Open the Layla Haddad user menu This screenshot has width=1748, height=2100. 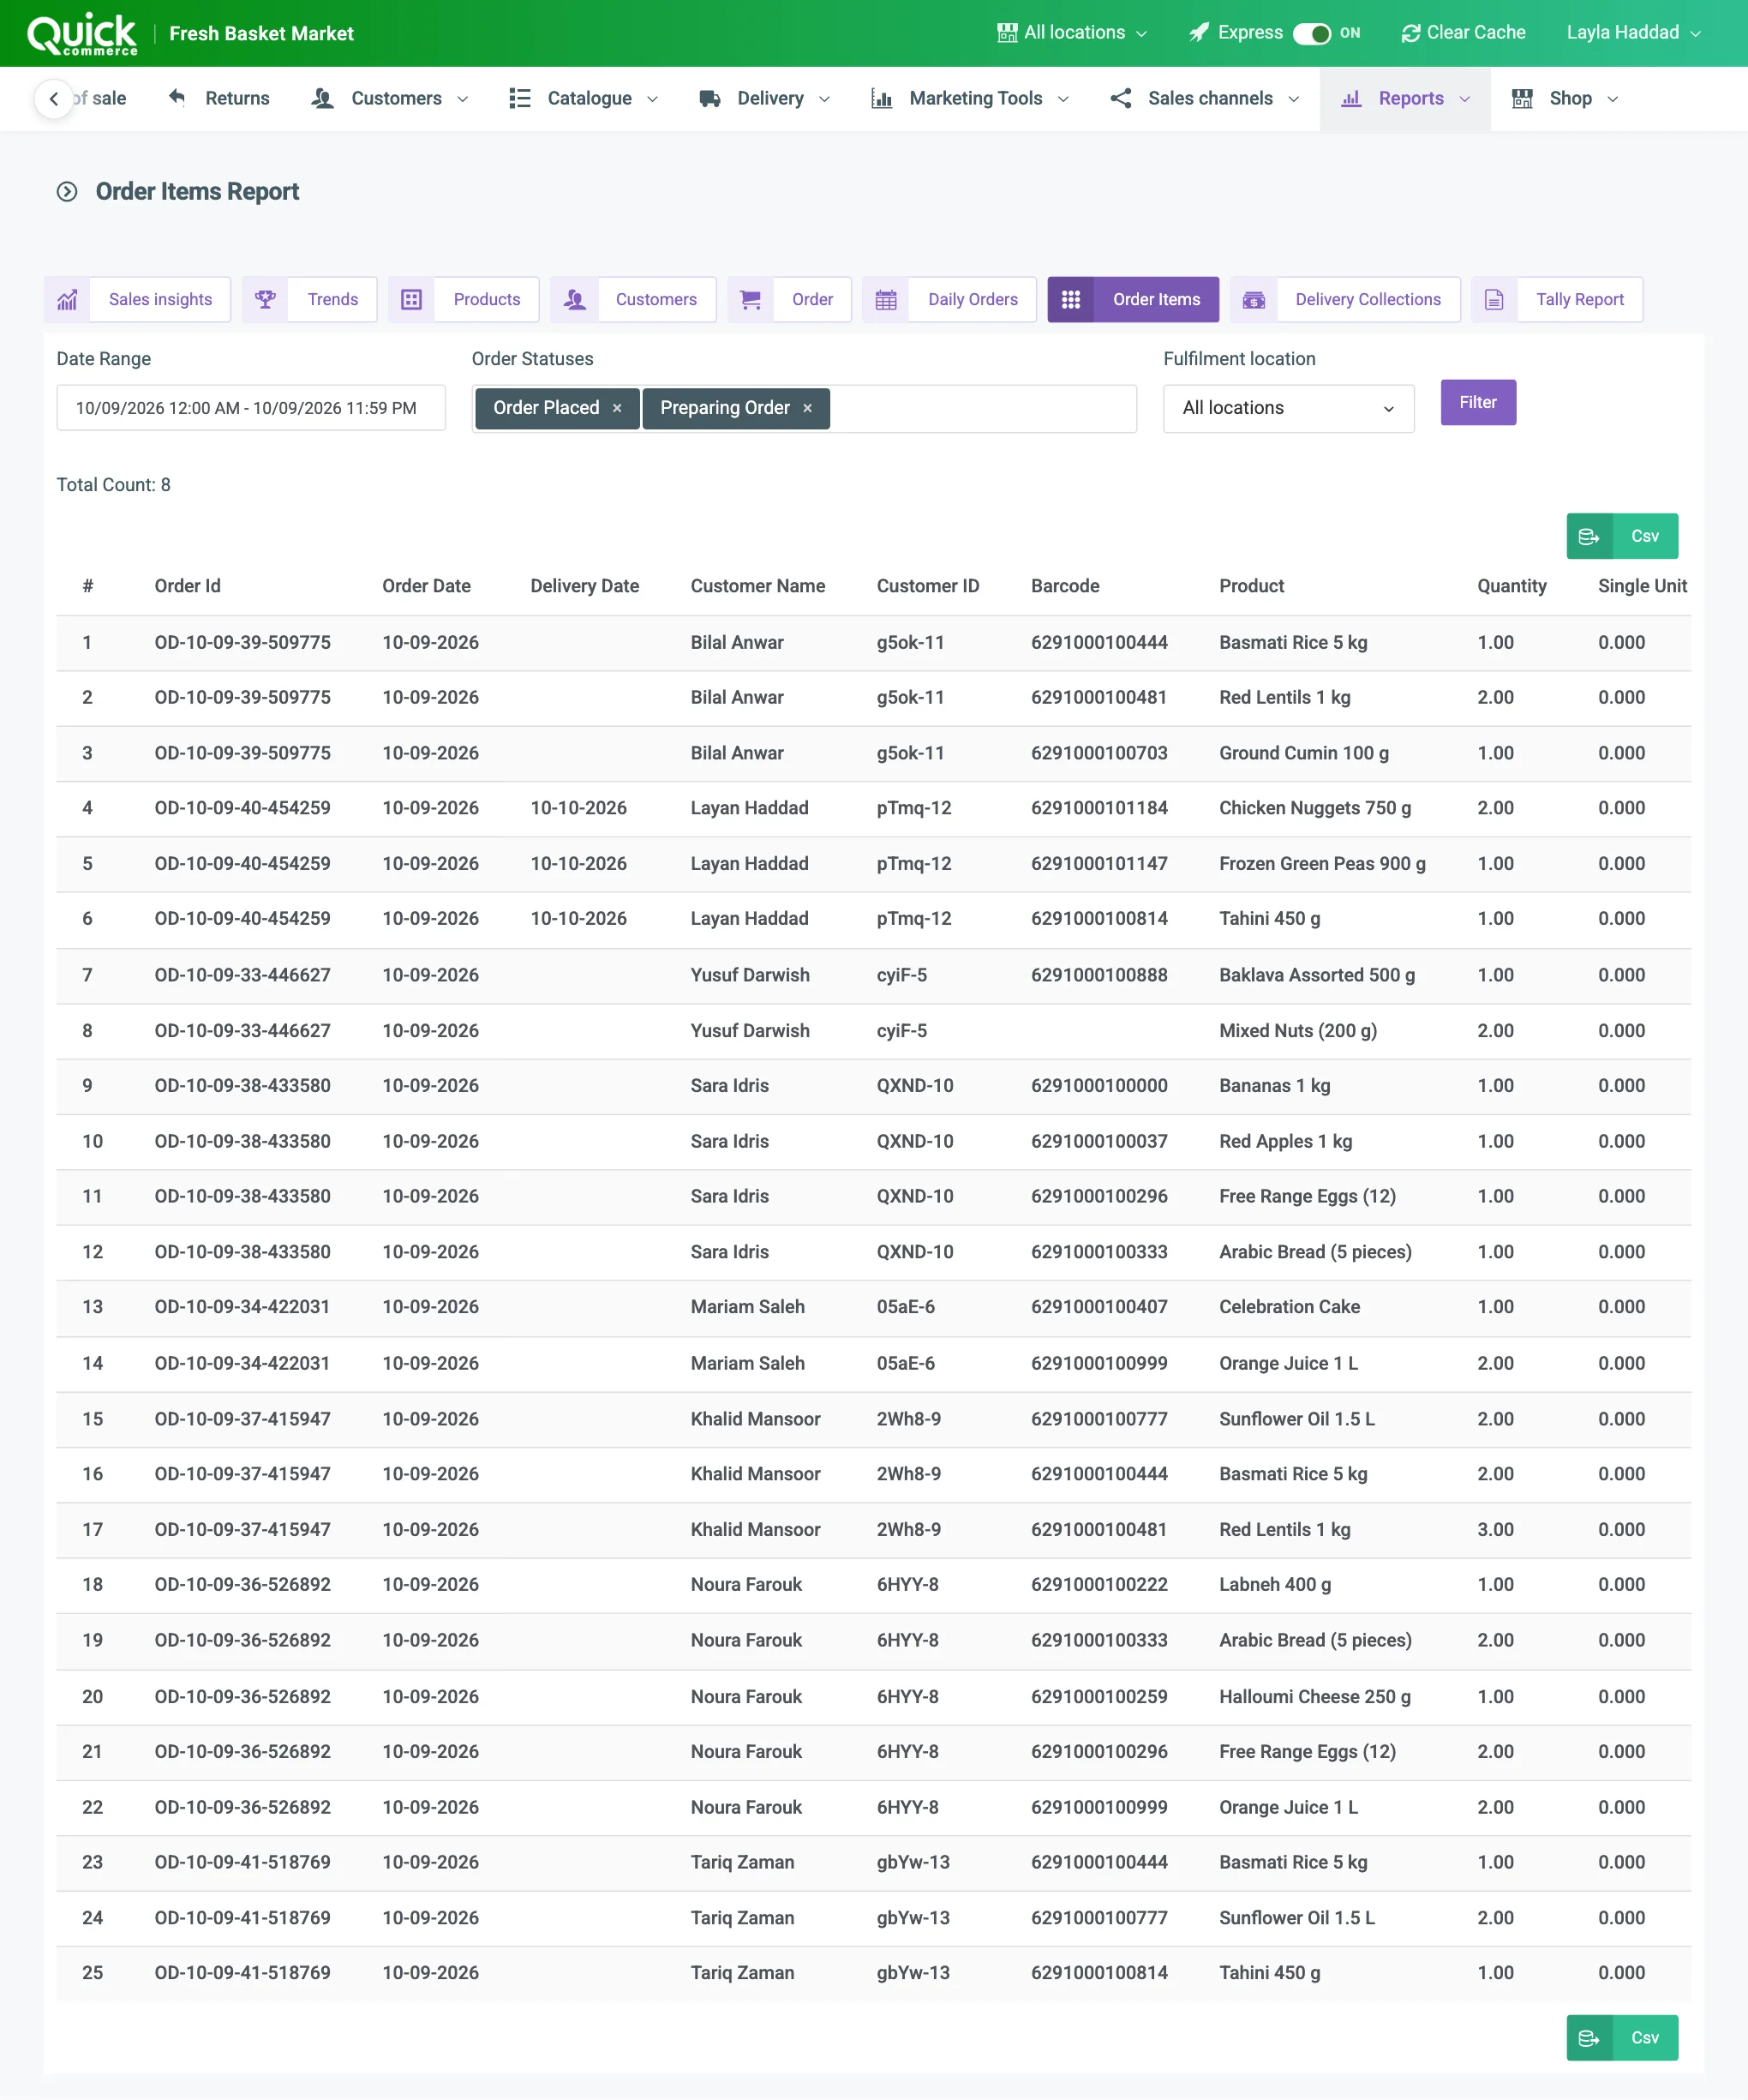(x=1633, y=32)
